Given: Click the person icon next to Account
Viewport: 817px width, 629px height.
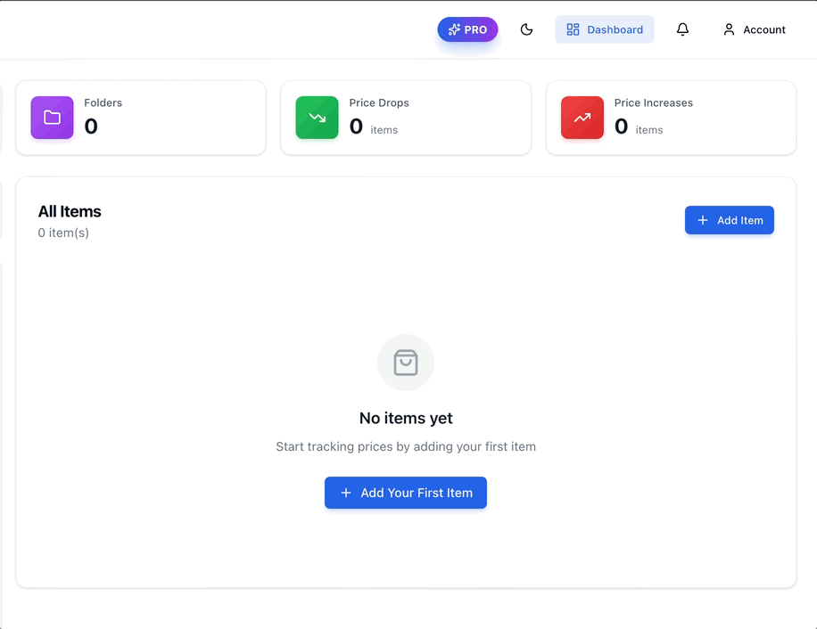Looking at the screenshot, I should (x=728, y=29).
